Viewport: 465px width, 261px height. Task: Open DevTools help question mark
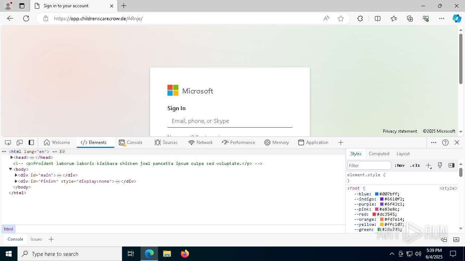(x=445, y=142)
